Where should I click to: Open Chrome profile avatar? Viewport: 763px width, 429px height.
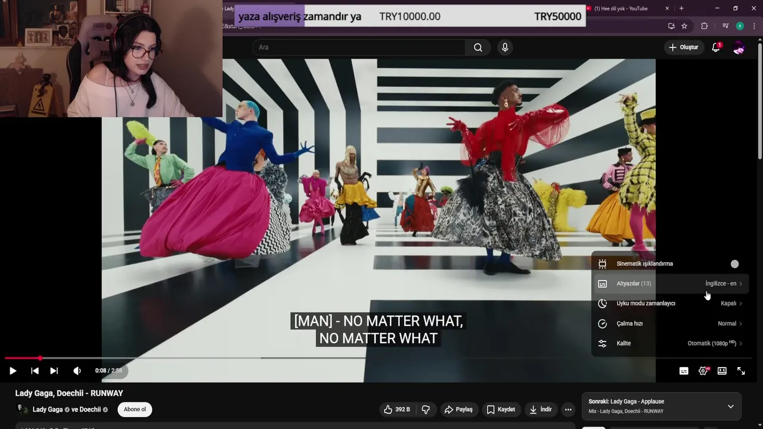click(x=740, y=26)
